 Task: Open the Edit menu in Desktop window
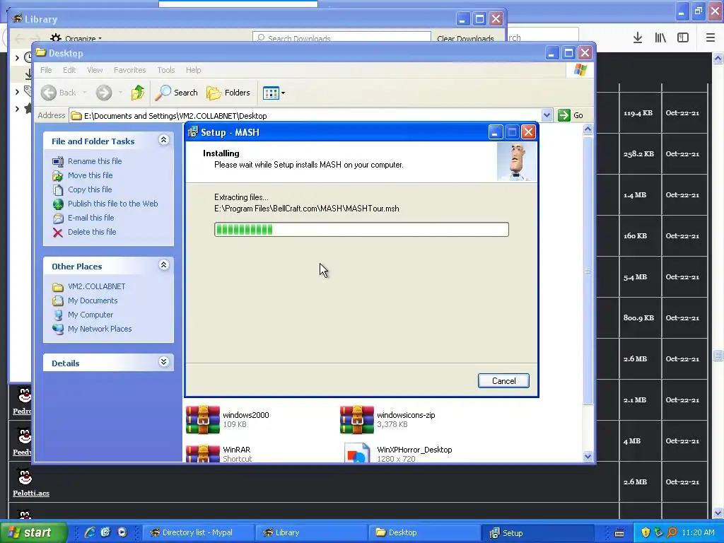tap(69, 70)
